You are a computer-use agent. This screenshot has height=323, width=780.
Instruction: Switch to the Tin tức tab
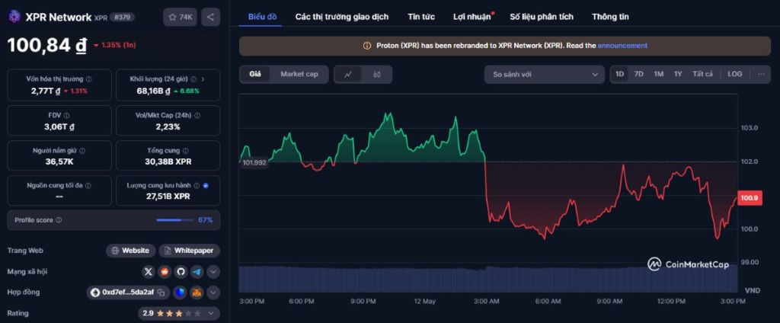click(420, 17)
